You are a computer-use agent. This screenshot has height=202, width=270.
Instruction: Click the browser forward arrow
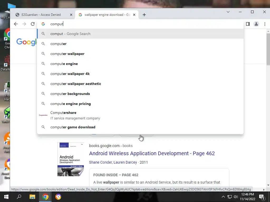pyautogui.click(x=24, y=24)
